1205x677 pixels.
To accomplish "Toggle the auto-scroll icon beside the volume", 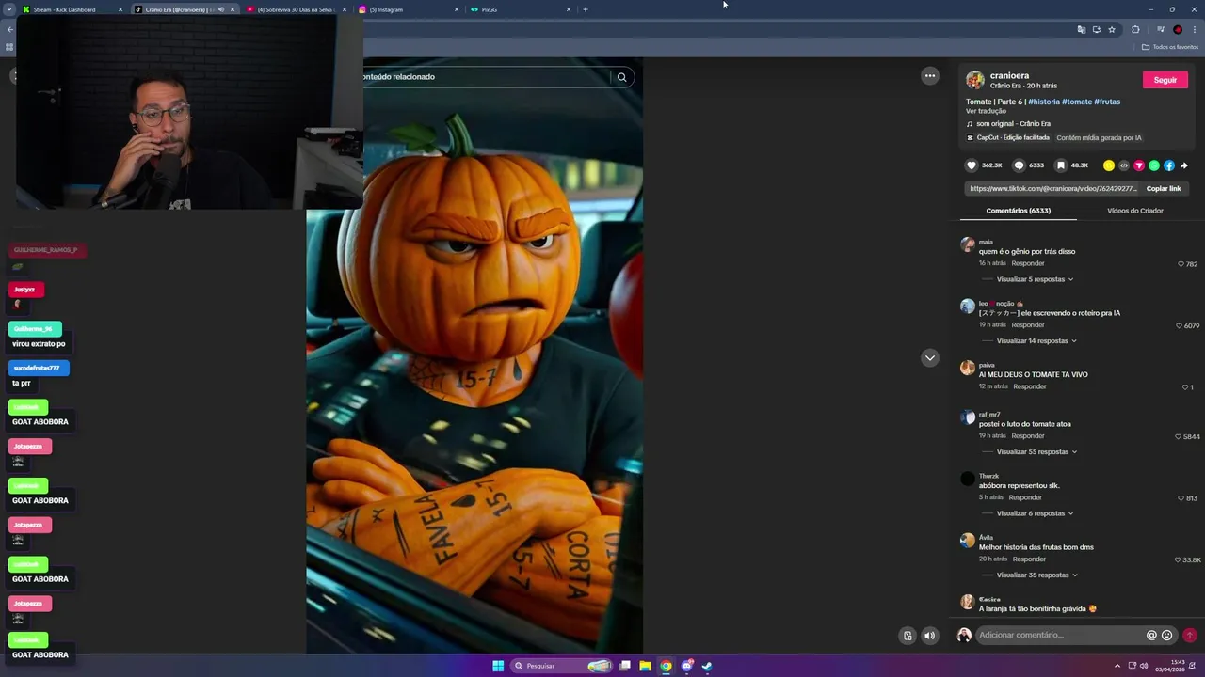I will [908, 636].
